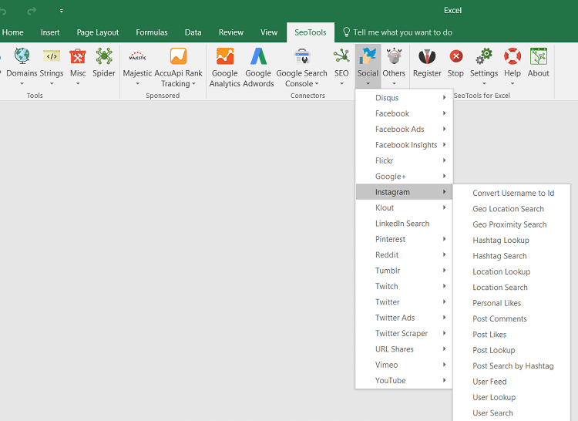
Task: Select the SeoTools ribbon tab
Action: point(311,32)
